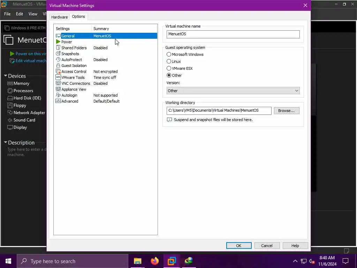Click the VMware Tools vm icon
Image resolution: width=357 pixels, height=268 pixels.
tap(58, 77)
